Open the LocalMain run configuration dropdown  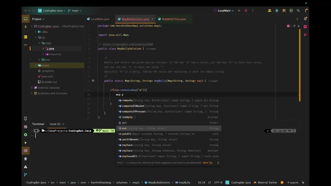point(224,11)
